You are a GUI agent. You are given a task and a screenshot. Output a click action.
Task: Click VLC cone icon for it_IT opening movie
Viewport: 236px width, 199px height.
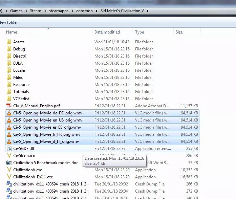tap(9, 141)
